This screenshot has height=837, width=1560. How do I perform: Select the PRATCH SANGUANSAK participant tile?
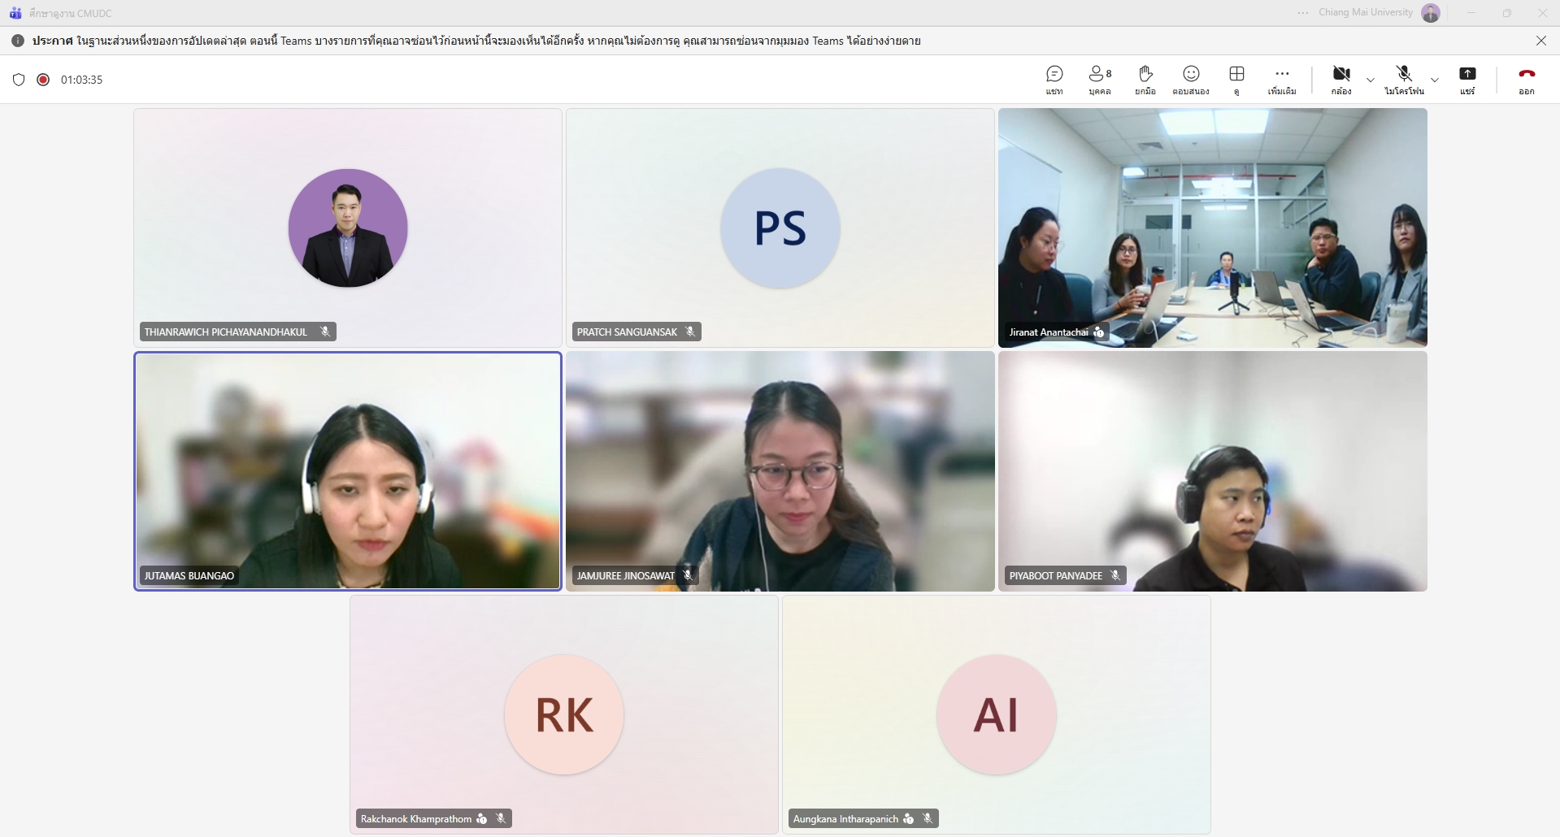pos(780,228)
